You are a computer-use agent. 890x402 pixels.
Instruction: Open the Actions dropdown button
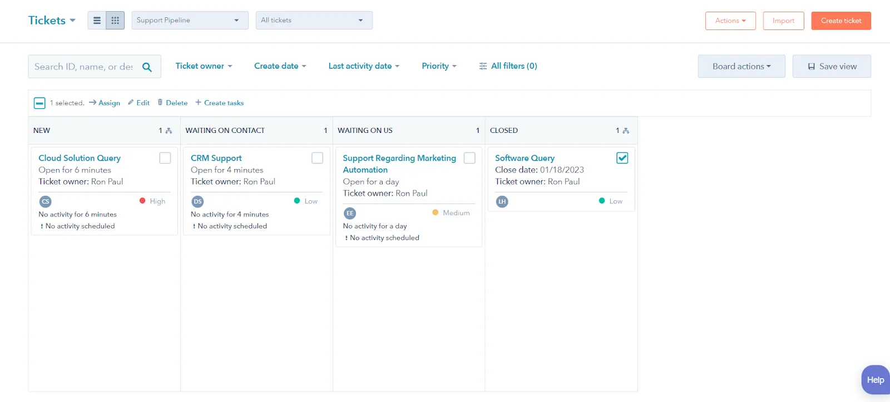point(730,21)
